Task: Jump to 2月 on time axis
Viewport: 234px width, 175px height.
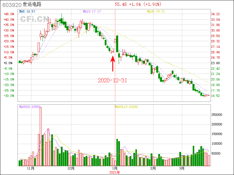Action: pyautogui.click(x=153, y=169)
